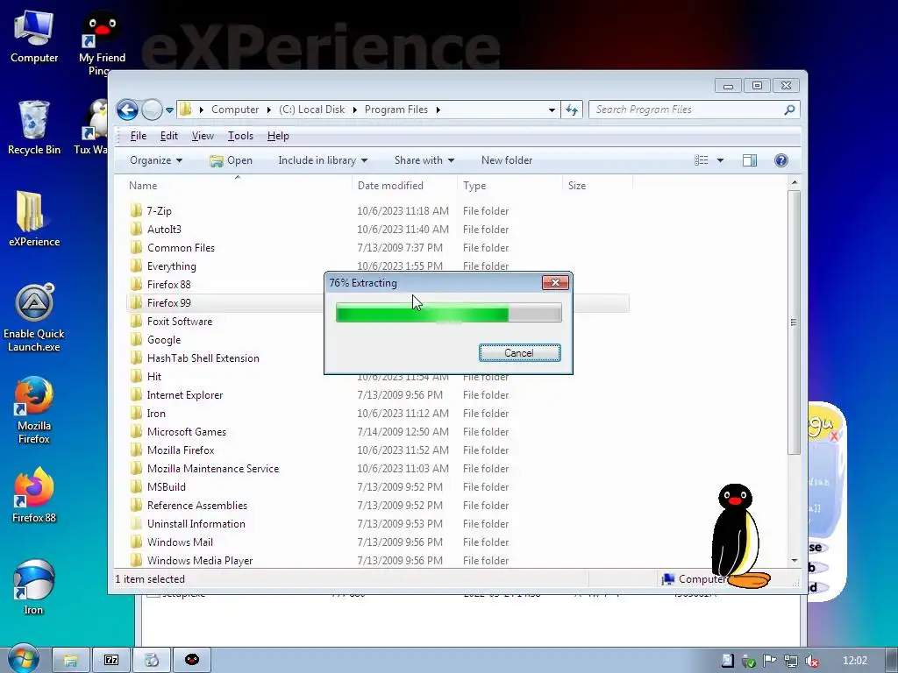This screenshot has height=673, width=898.
Task: Click the Change your view icon
Action: [702, 160]
